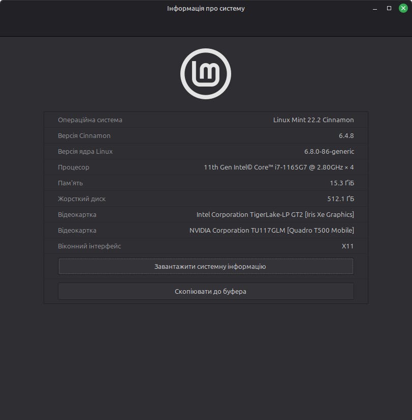412x420 pixels.
Task: Click the 'Скопіювати до буфера' button
Action: 206,291
